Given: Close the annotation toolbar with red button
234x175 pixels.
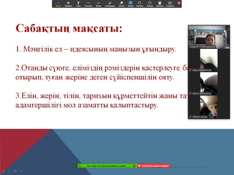Looking at the screenshot, I should coord(179,3).
